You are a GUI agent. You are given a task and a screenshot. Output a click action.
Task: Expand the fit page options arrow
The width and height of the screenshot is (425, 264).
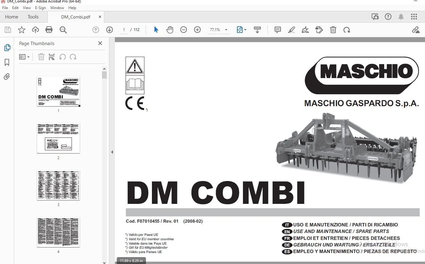click(x=245, y=30)
